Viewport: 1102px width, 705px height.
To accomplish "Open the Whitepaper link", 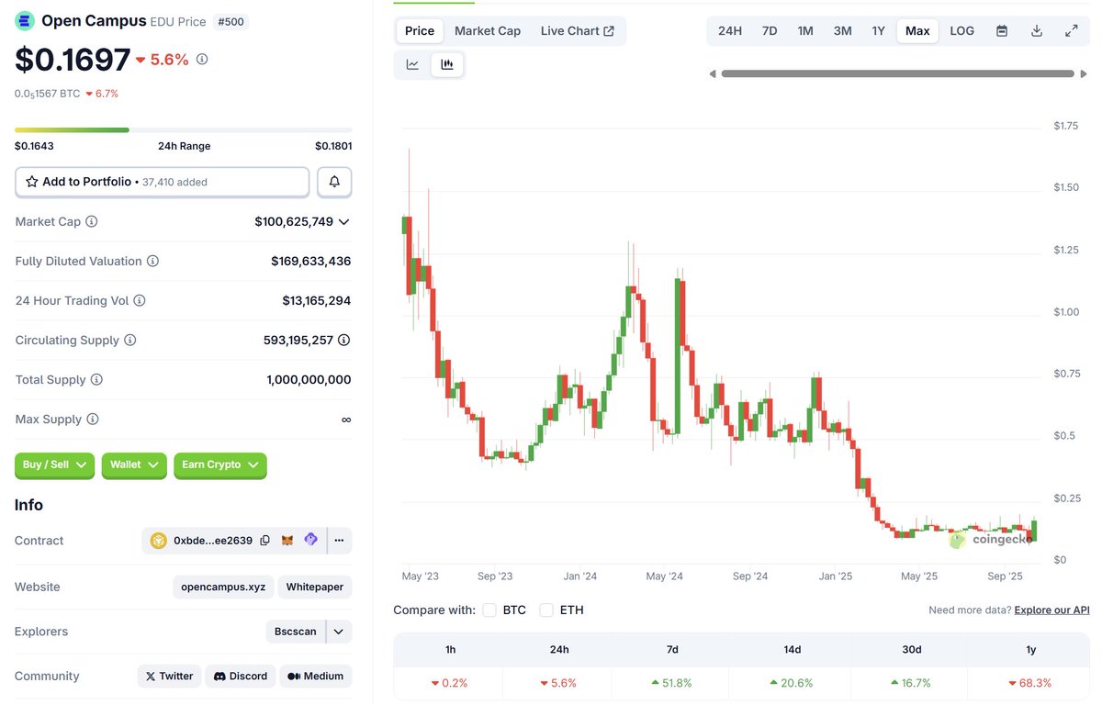I will pyautogui.click(x=315, y=587).
